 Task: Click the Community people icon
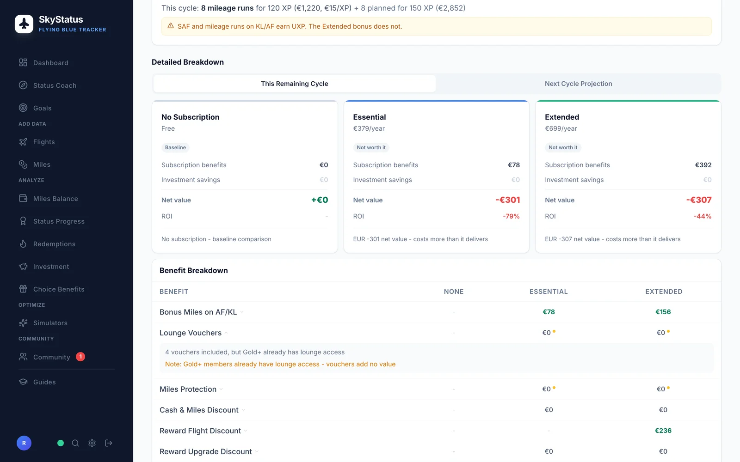(23, 357)
